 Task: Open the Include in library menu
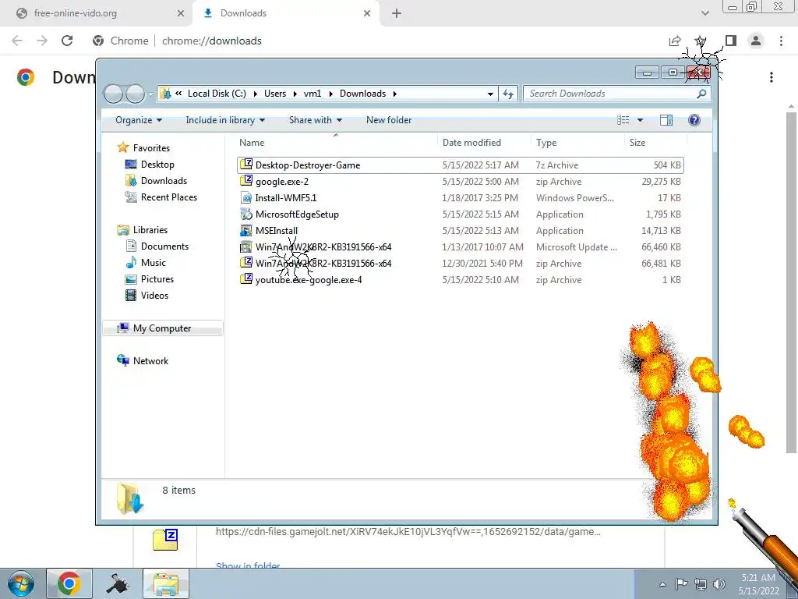pos(225,120)
